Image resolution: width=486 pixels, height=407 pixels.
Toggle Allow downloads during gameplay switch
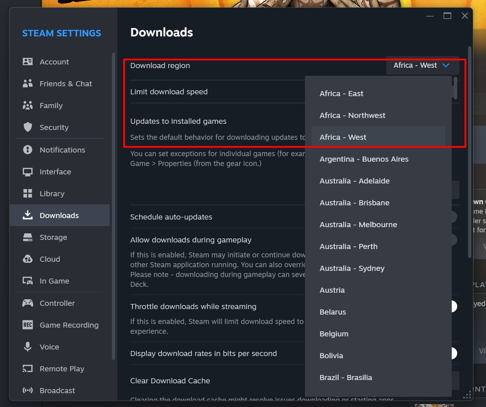(x=454, y=240)
